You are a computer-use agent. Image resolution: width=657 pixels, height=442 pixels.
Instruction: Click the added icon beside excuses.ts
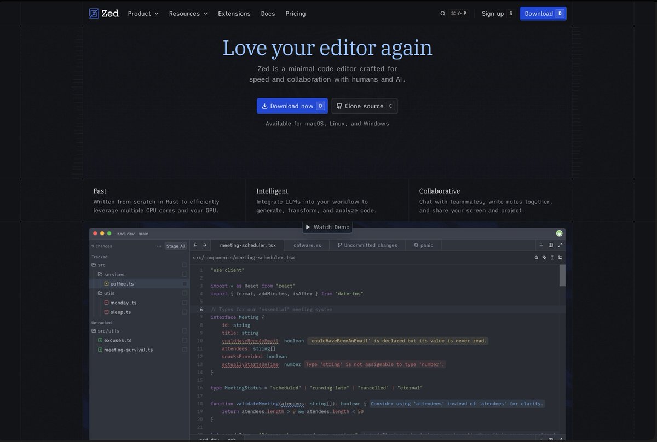point(100,340)
